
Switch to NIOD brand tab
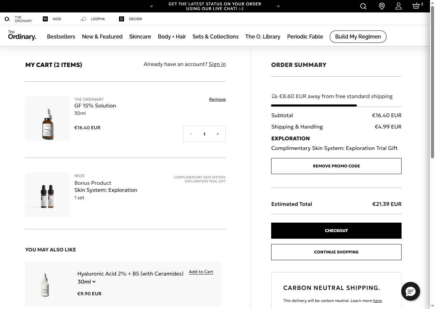click(52, 19)
